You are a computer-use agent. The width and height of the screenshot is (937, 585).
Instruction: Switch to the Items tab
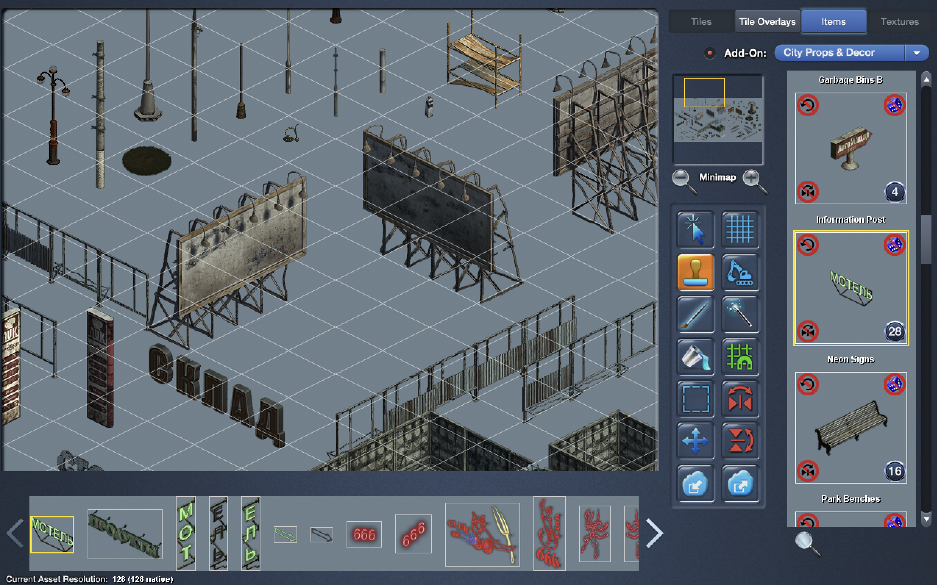tap(833, 22)
